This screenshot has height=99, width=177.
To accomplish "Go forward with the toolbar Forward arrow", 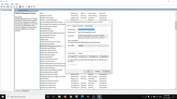I will (x=4, y=7).
